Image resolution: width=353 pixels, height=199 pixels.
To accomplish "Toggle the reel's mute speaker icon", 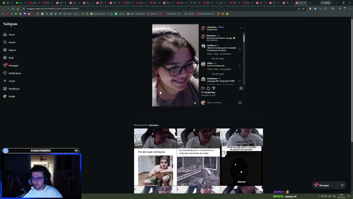I will 195,103.
